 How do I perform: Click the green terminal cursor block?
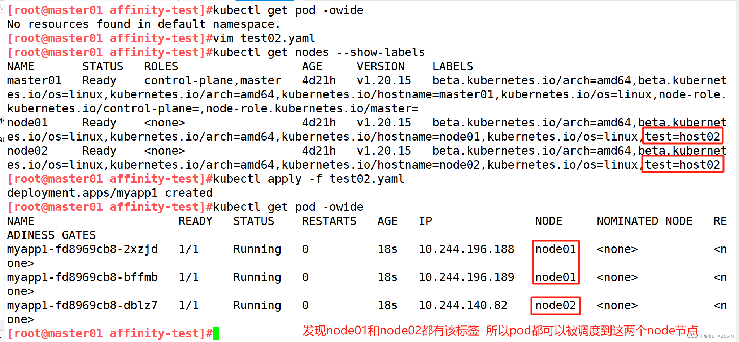coord(216,333)
